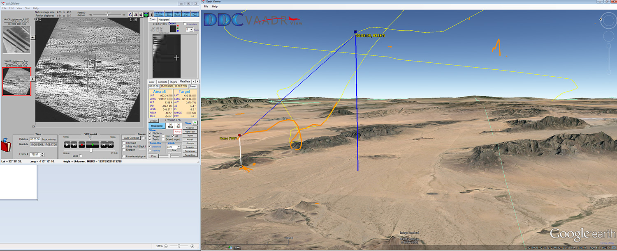Click the Rotate degrees slider
Image resolution: width=617 pixels, height=251 pixels.
pos(108,14)
